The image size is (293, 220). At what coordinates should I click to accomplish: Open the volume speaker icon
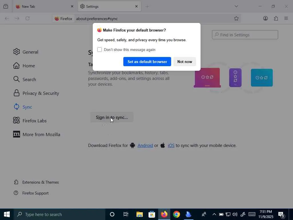coord(235,214)
